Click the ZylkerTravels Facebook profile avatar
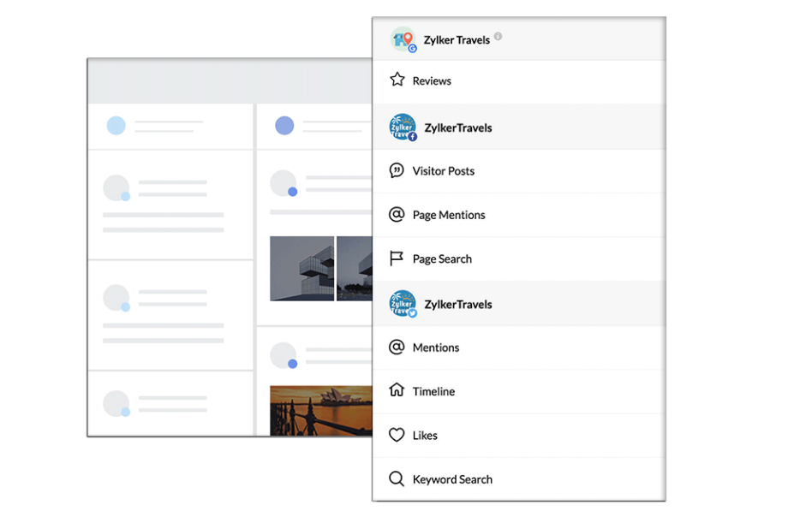 pyautogui.click(x=403, y=128)
